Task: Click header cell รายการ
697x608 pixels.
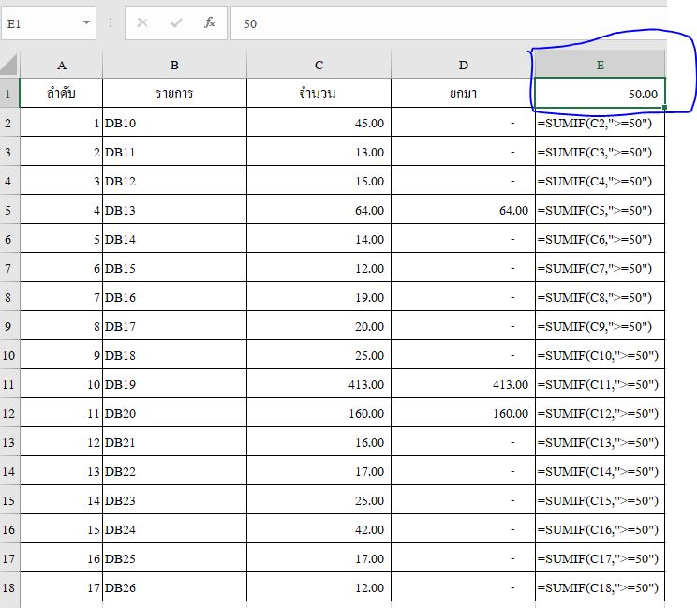Action: [x=174, y=94]
